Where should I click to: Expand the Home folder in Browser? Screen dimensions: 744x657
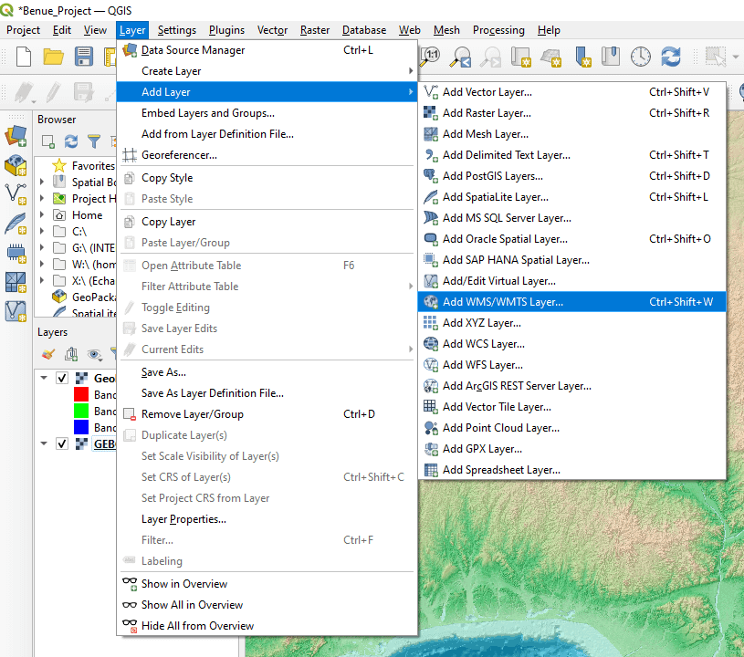coord(42,215)
